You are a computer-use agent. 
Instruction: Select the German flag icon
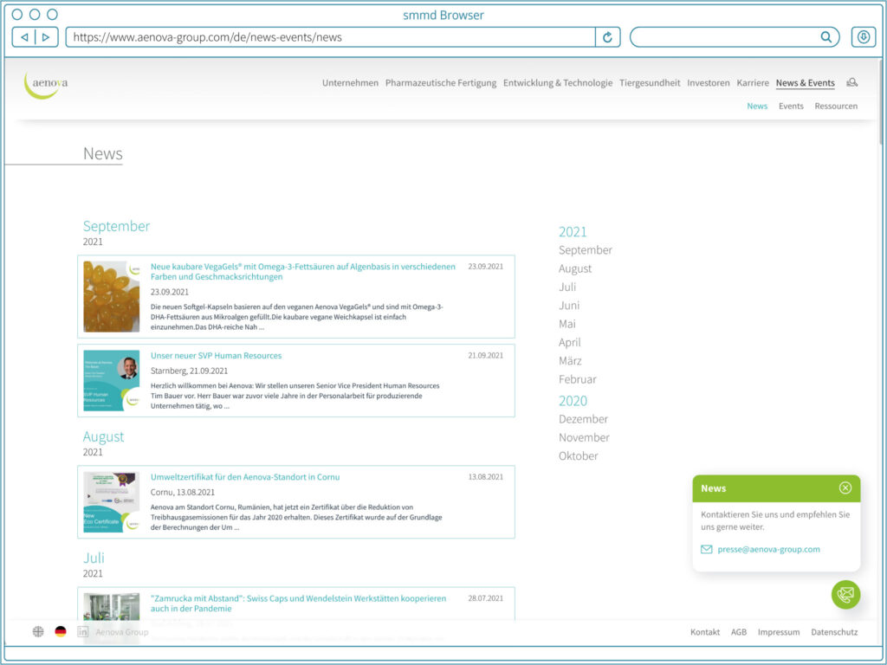click(x=61, y=631)
